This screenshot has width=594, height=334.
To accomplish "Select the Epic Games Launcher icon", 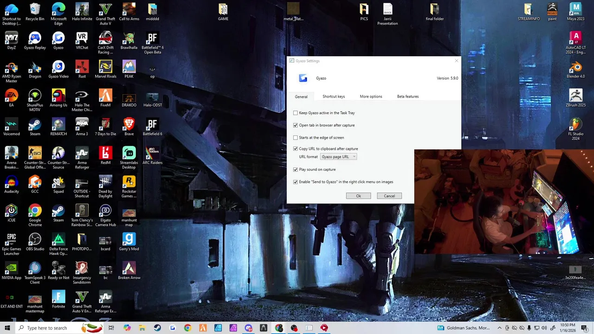I will (x=12, y=244).
